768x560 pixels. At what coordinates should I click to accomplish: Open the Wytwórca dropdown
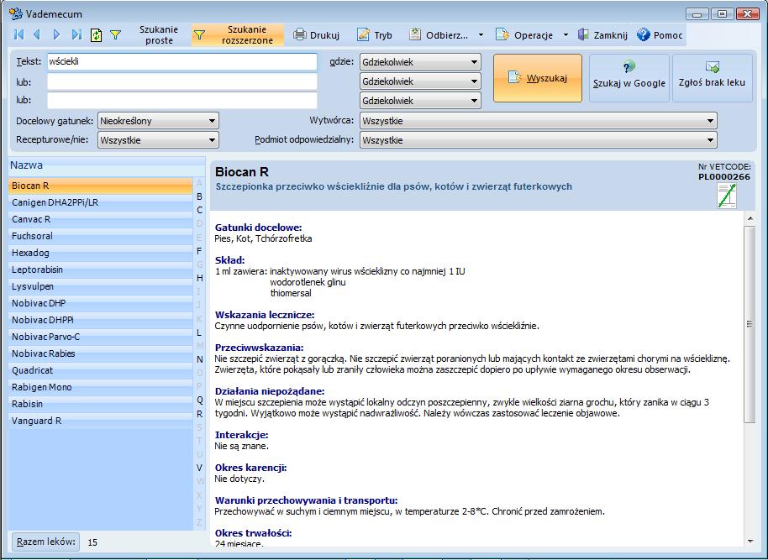(x=539, y=121)
